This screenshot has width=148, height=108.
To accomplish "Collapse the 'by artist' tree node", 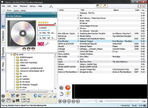I will [x=11, y=55].
